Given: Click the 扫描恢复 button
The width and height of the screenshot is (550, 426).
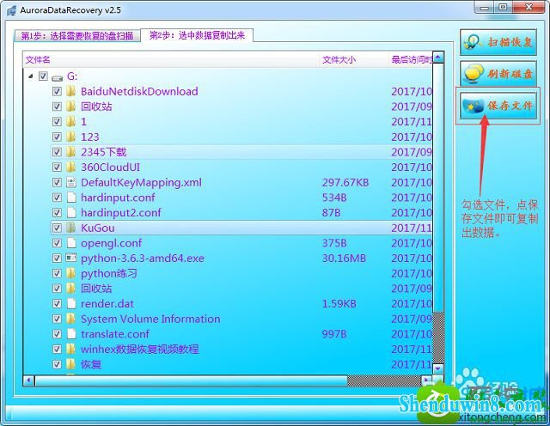Looking at the screenshot, I should coord(498,42).
